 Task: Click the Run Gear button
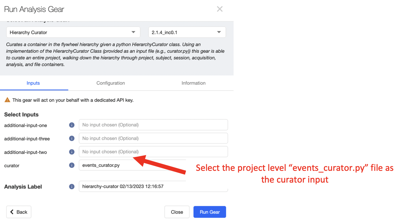coord(210,212)
